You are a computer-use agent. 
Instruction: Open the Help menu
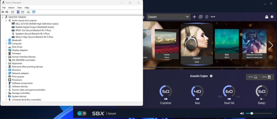click(27, 7)
